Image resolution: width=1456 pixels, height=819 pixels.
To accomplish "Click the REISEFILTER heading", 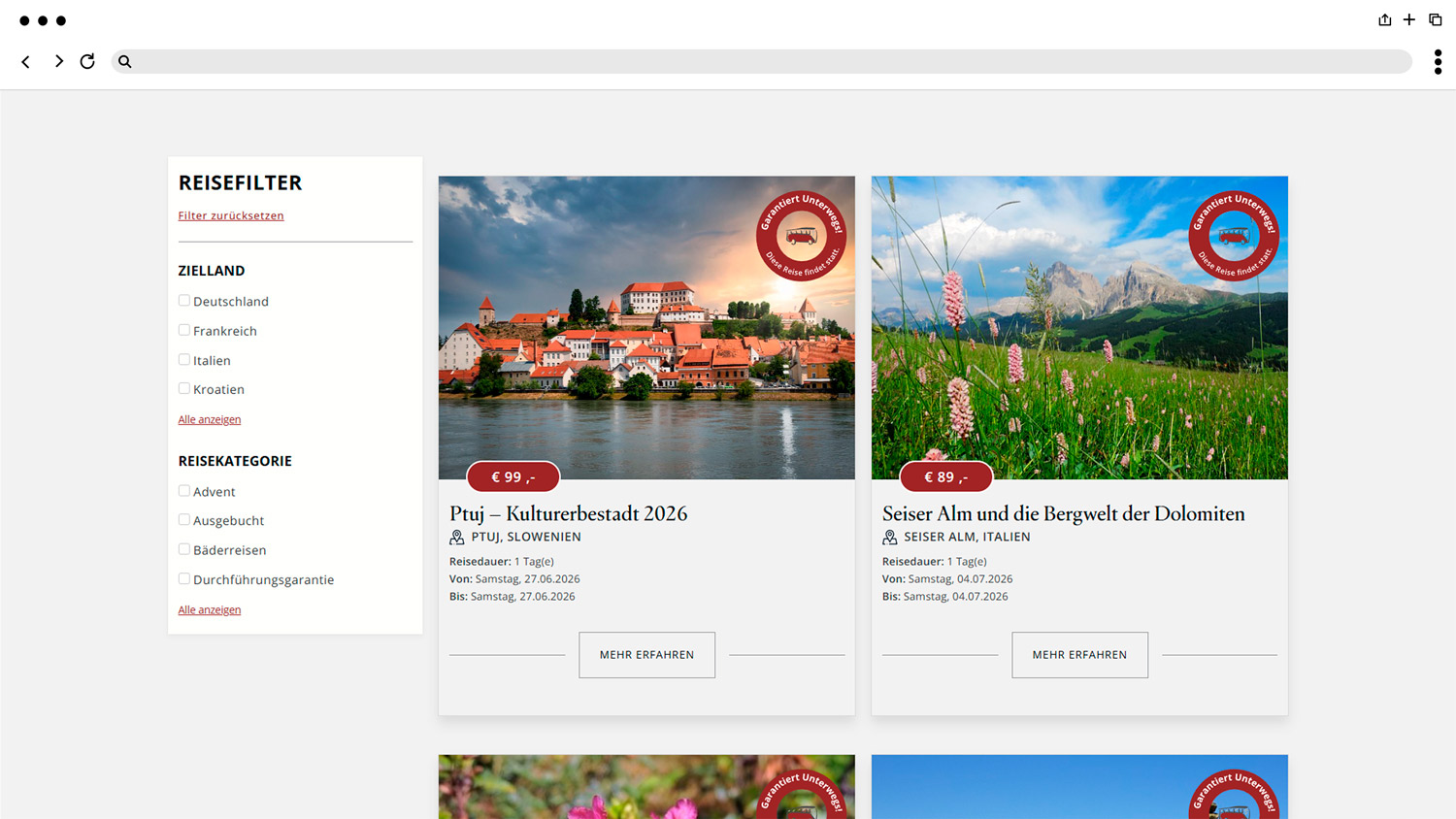I will click(241, 182).
